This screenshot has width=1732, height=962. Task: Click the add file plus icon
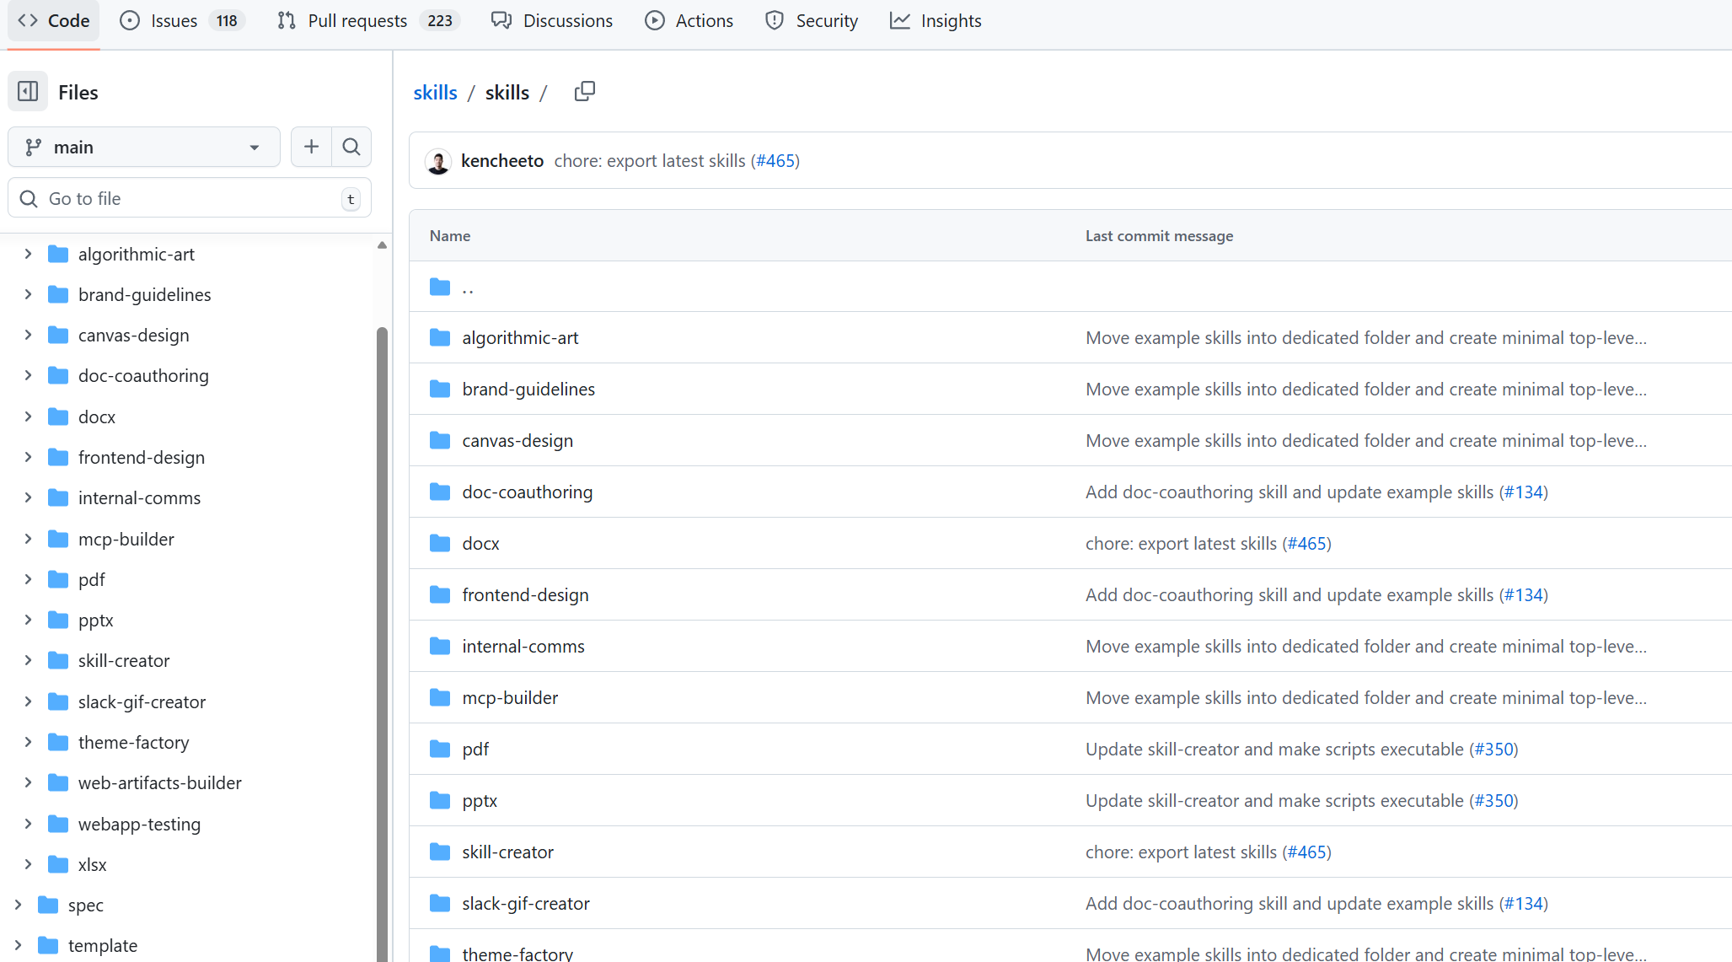311,147
